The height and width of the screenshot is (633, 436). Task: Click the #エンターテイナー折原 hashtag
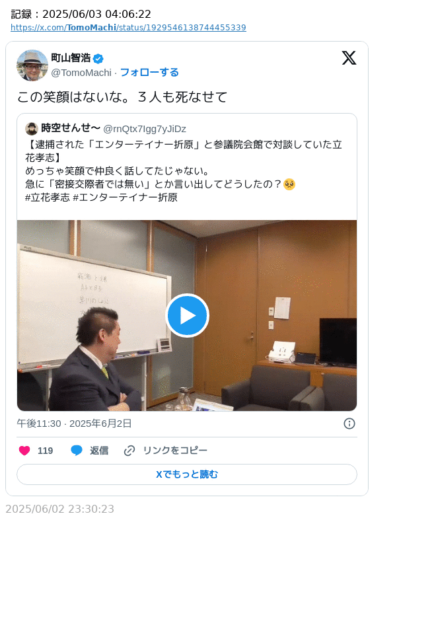point(125,198)
